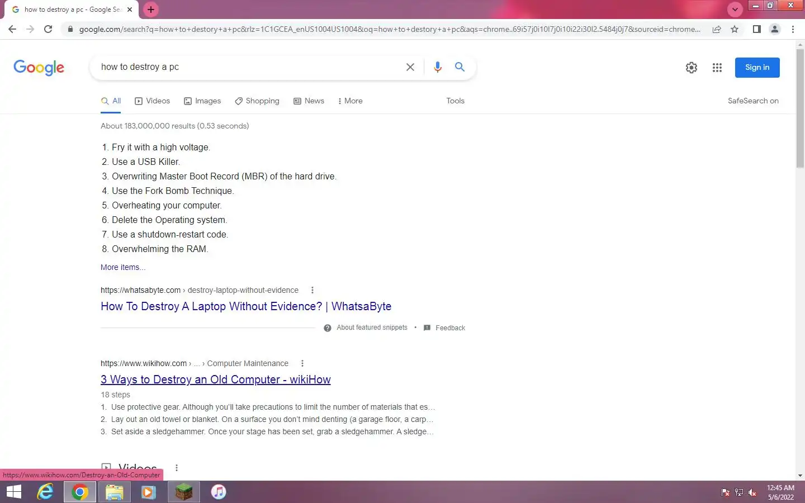Open whatsabyte.com result URL
Image resolution: width=805 pixels, height=503 pixels.
pos(200,290)
